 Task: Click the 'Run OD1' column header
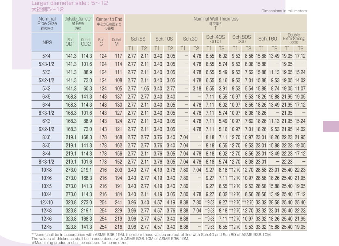click(x=70, y=42)
